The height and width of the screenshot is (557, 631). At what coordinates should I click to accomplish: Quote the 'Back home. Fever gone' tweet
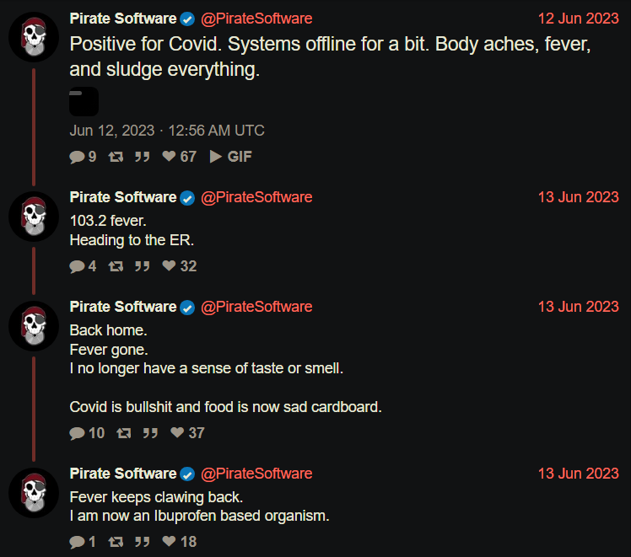click(x=150, y=433)
